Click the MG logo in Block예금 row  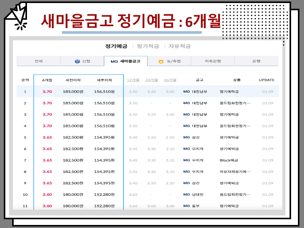point(187,160)
